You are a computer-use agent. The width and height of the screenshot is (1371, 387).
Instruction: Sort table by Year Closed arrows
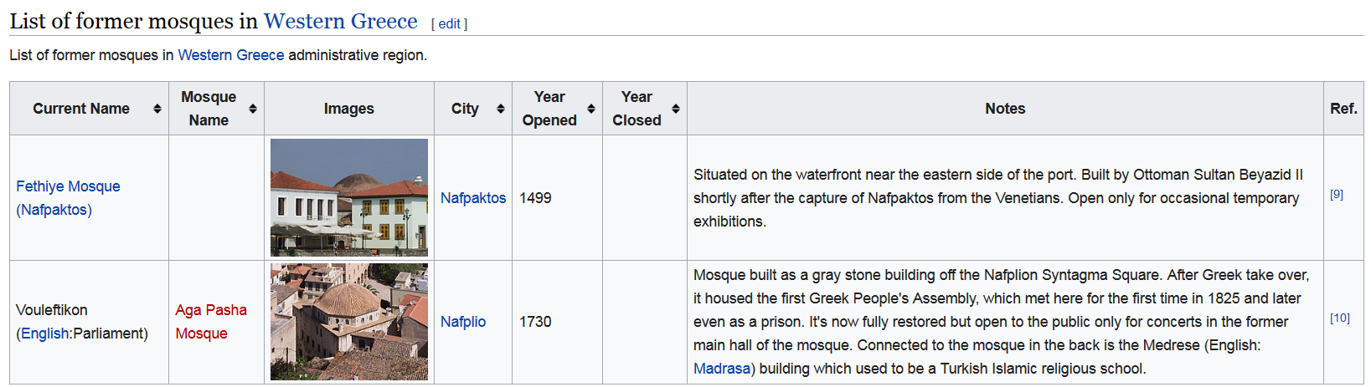click(675, 109)
